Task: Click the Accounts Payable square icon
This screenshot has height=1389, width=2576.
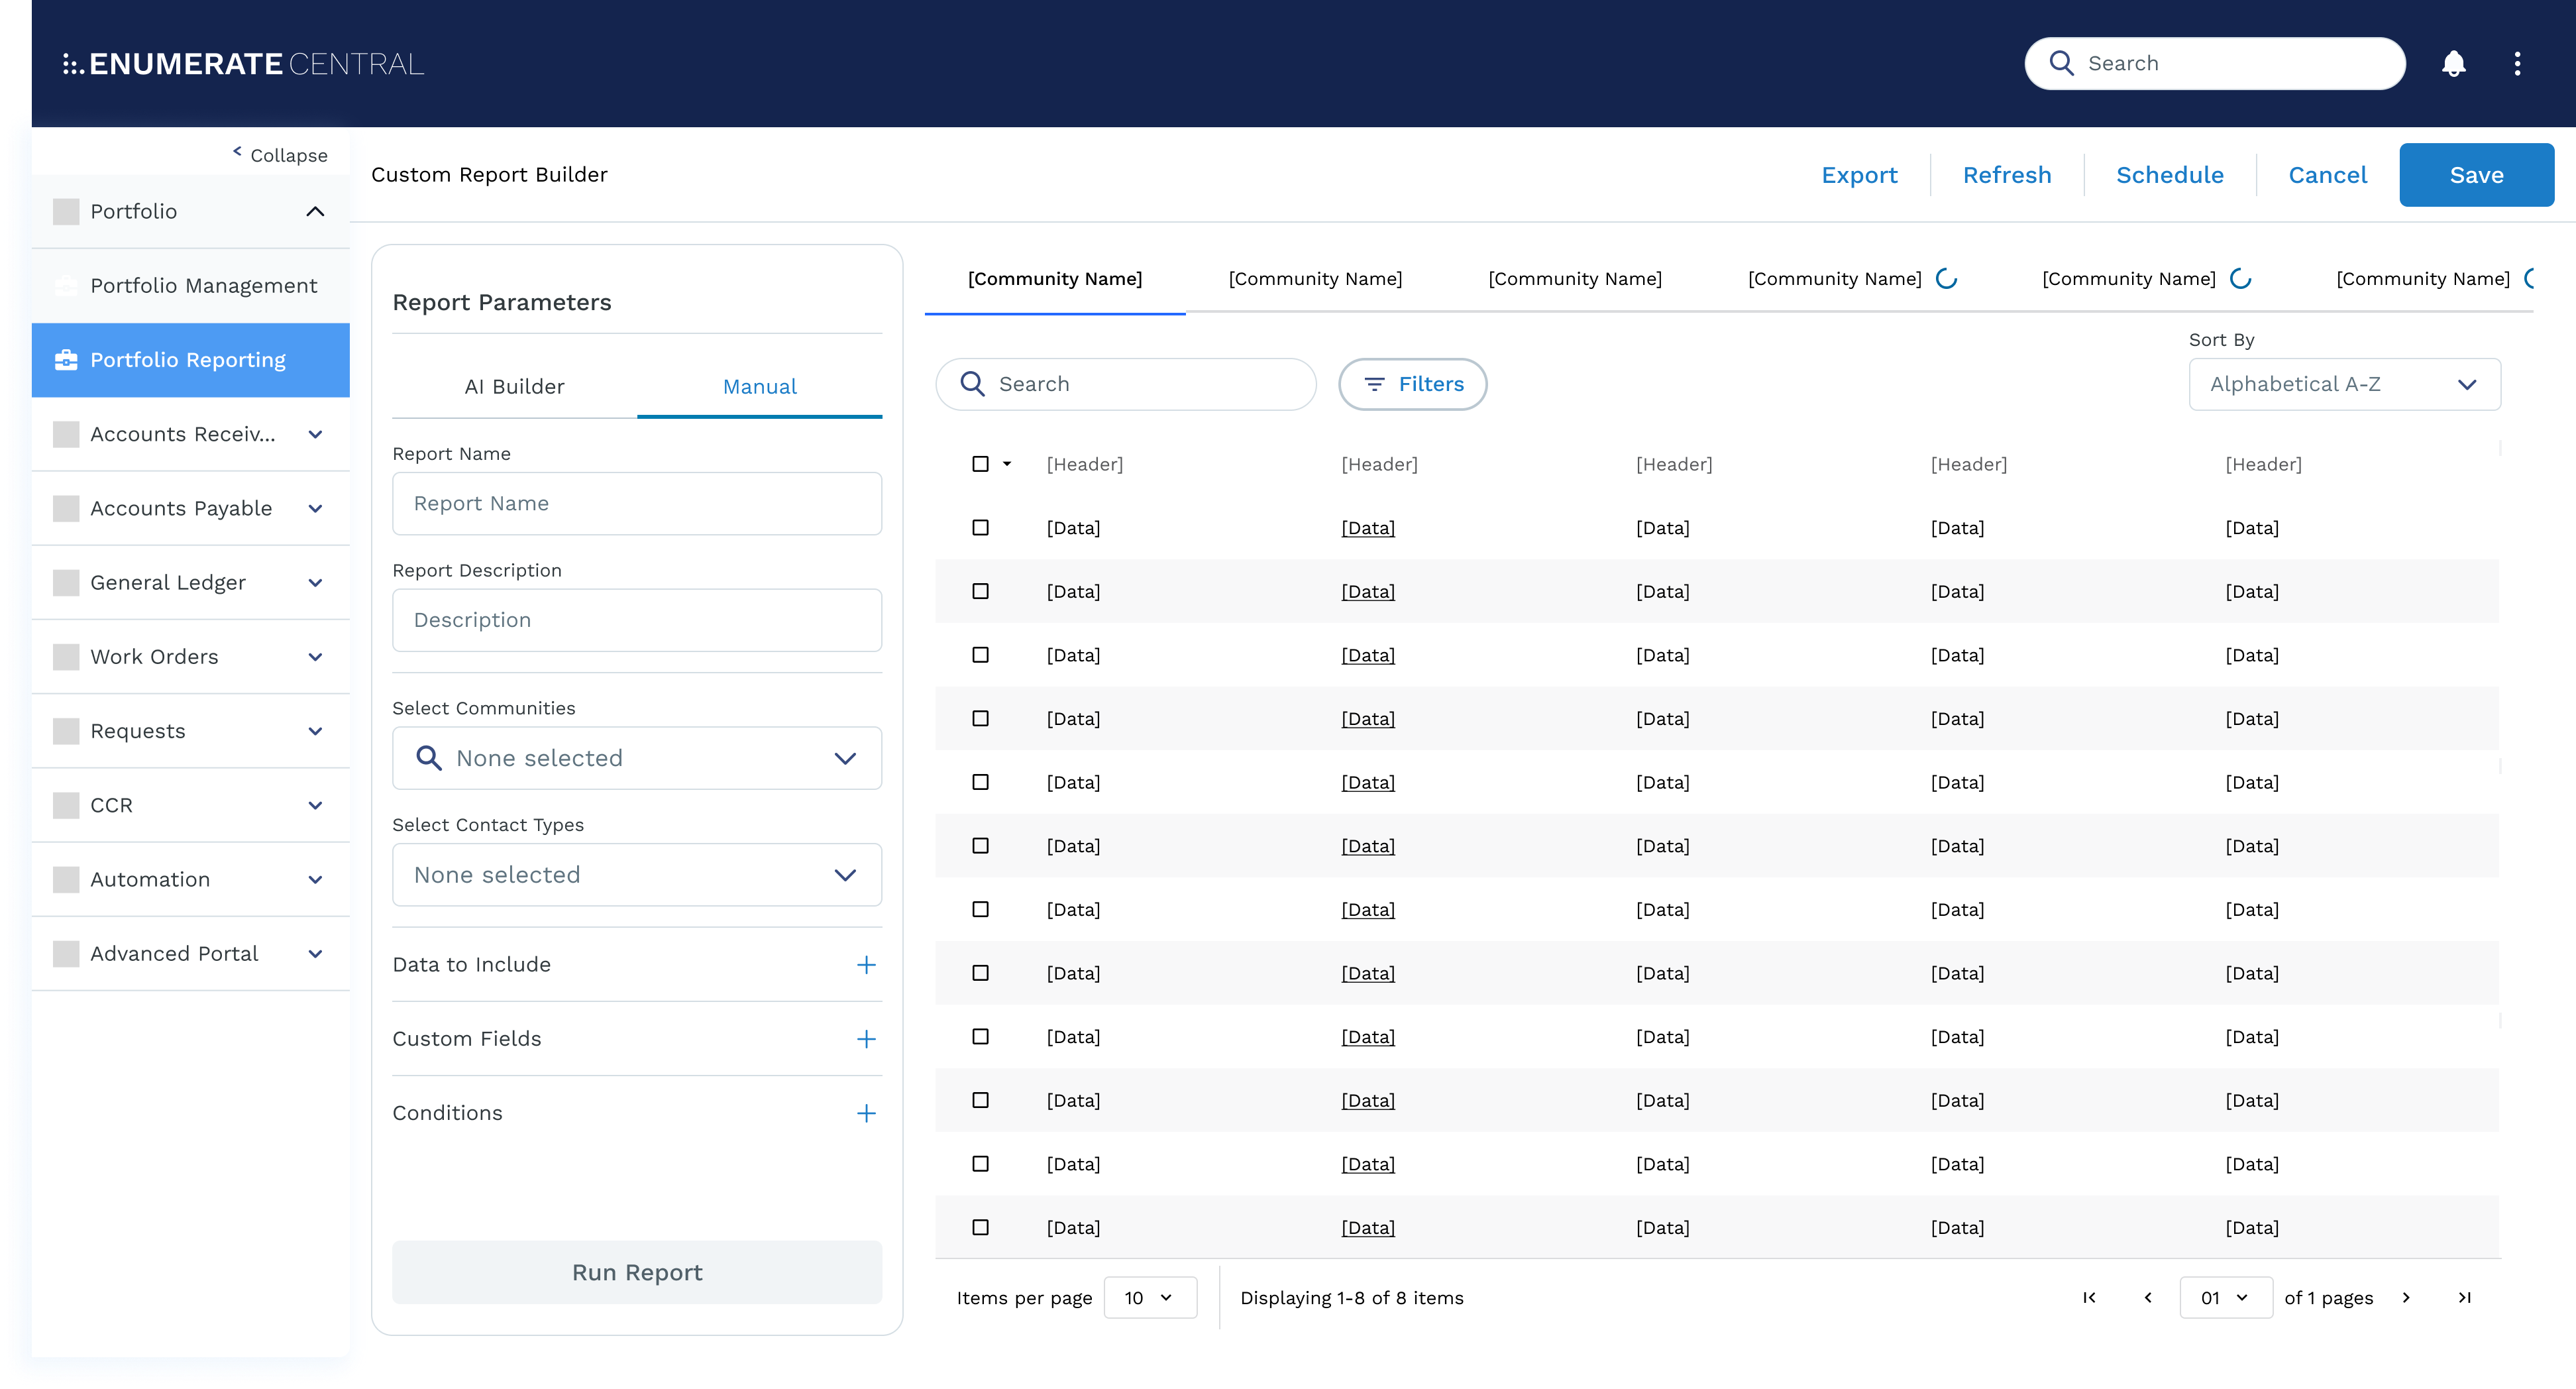Action: click(x=66, y=509)
